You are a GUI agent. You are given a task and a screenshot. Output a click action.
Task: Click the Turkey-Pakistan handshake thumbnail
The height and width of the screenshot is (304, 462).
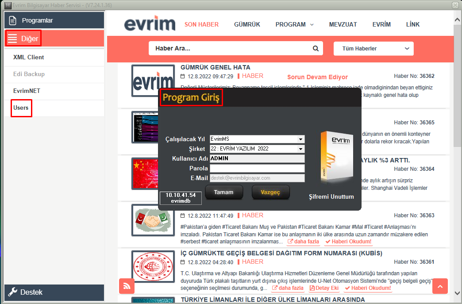tap(153, 220)
